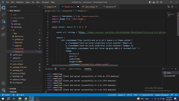Show the Output panel tab
Viewport: 179px width, 101px height.
click(x=63, y=69)
